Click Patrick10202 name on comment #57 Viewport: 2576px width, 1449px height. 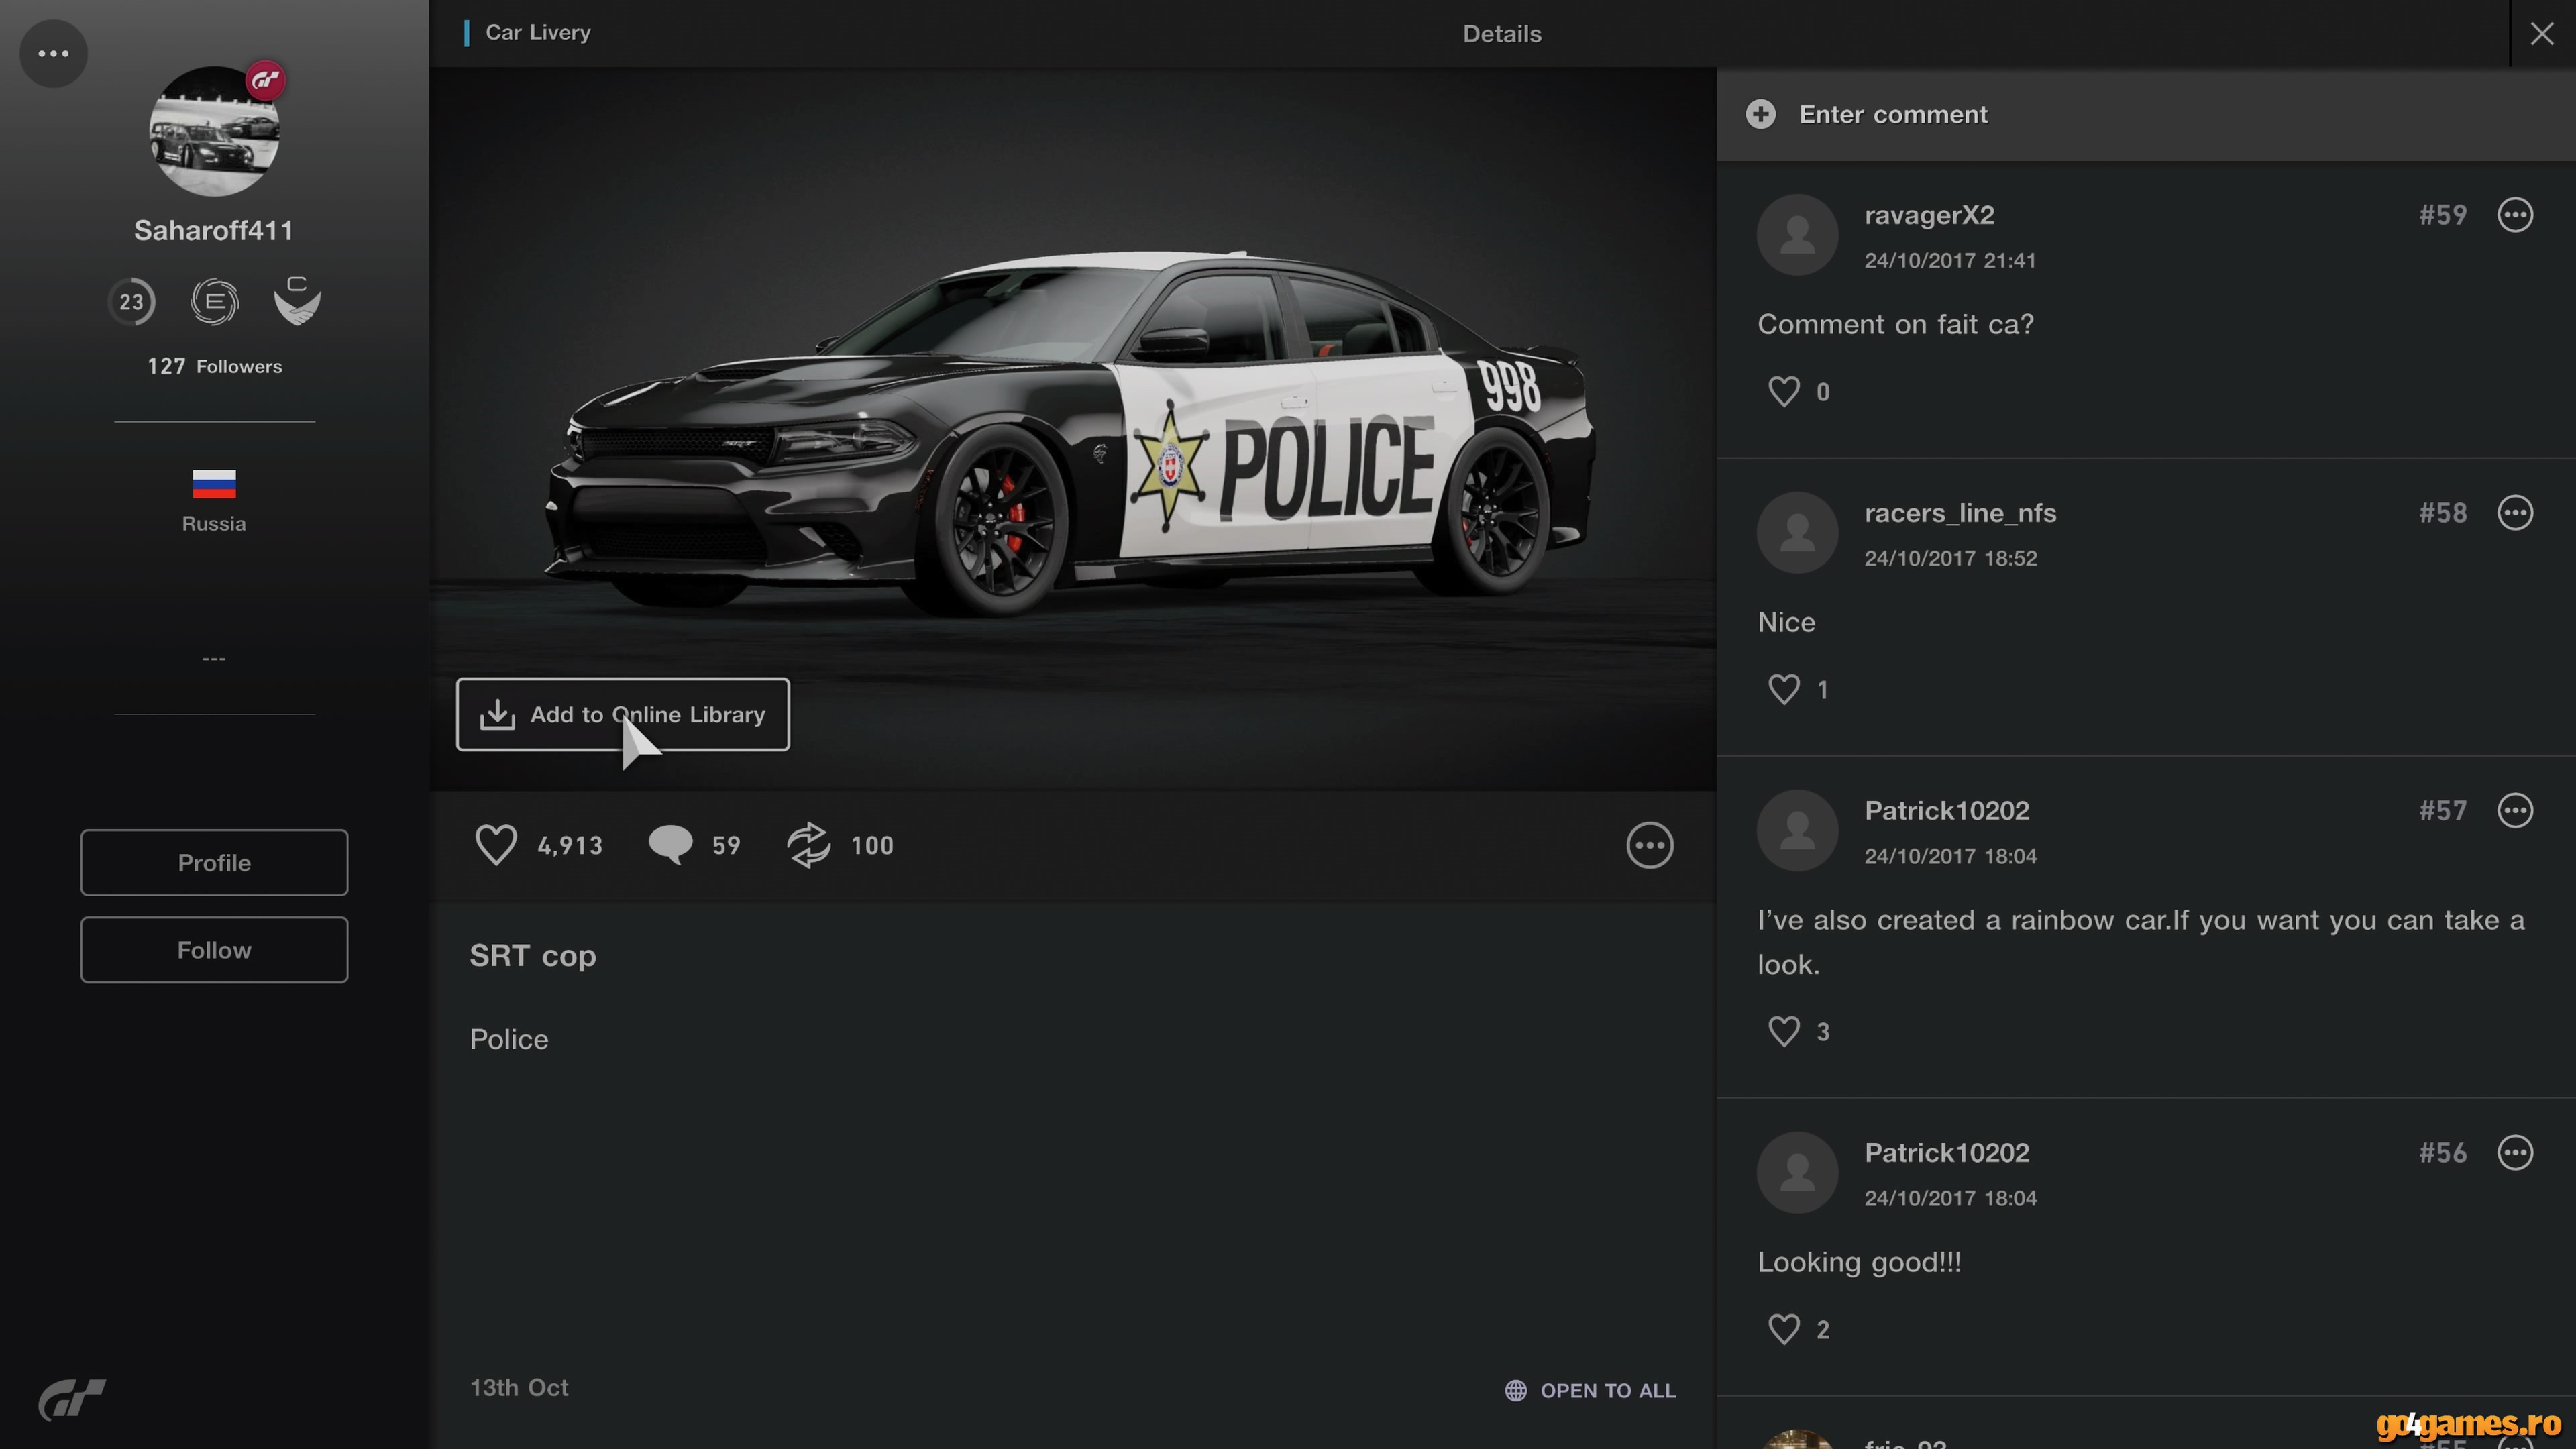pos(1947,811)
